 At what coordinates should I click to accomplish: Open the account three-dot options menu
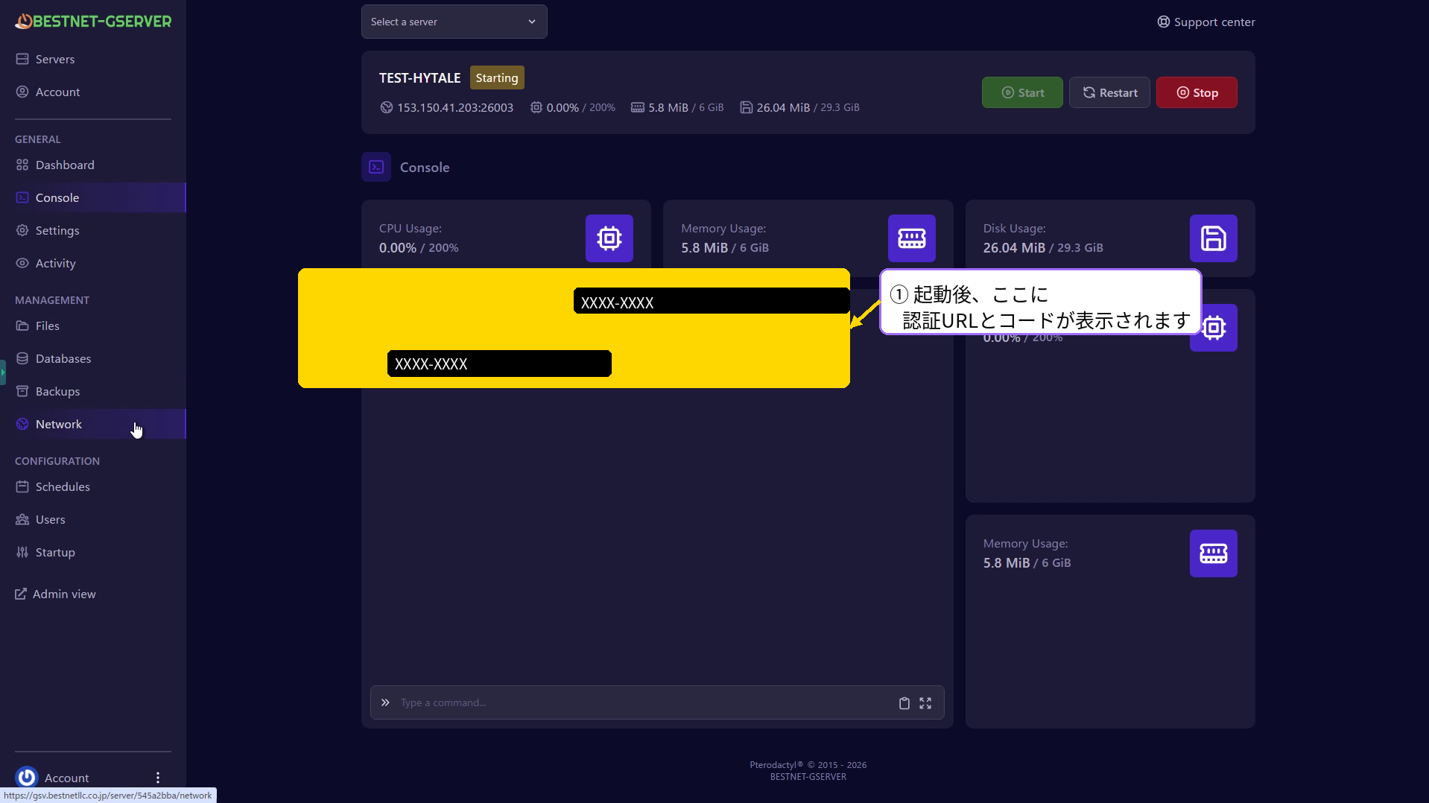tap(158, 778)
